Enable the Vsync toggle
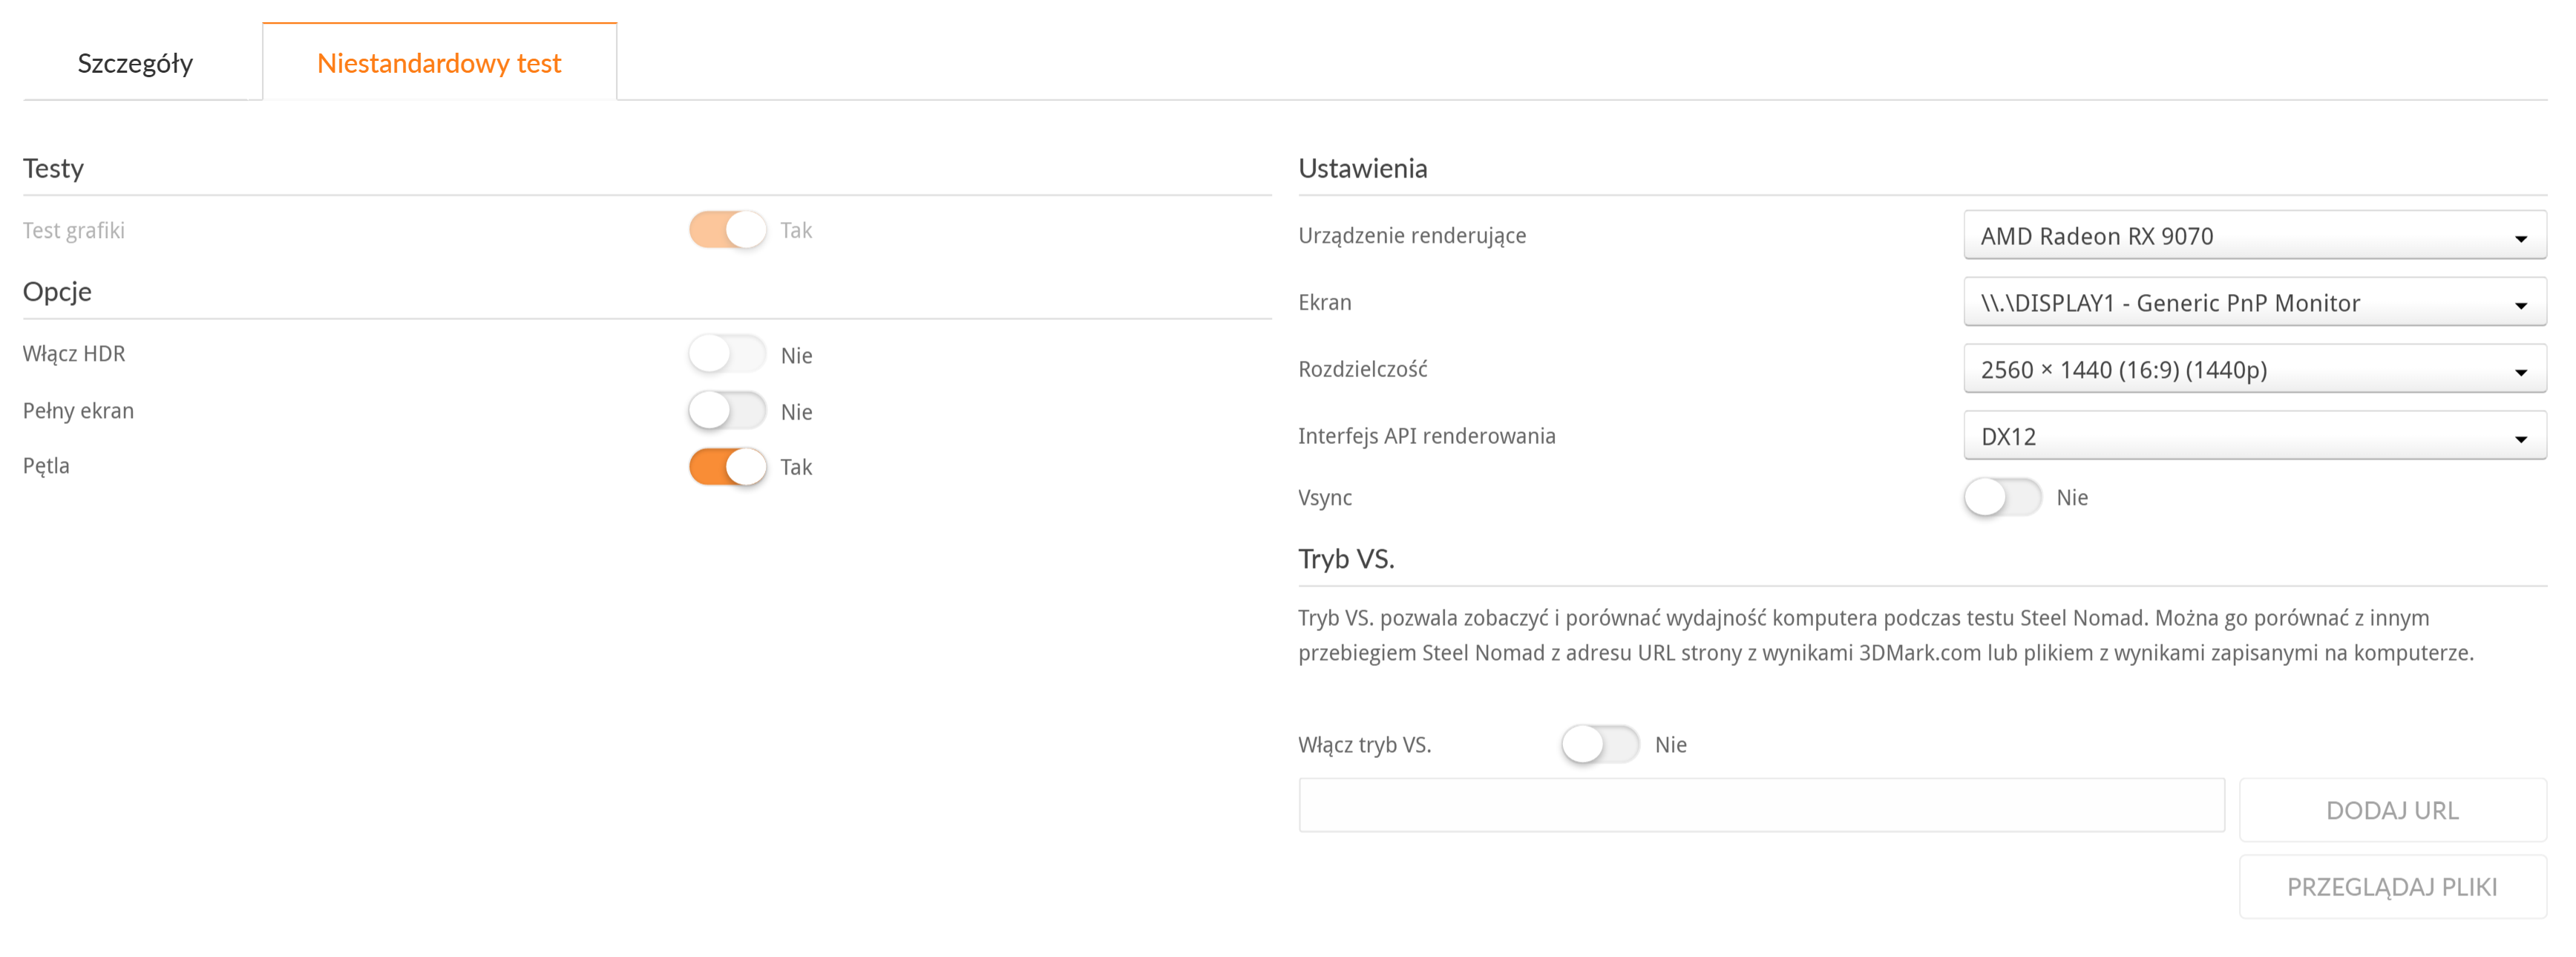Image resolution: width=2576 pixels, height=957 pixels. pos(2002,497)
